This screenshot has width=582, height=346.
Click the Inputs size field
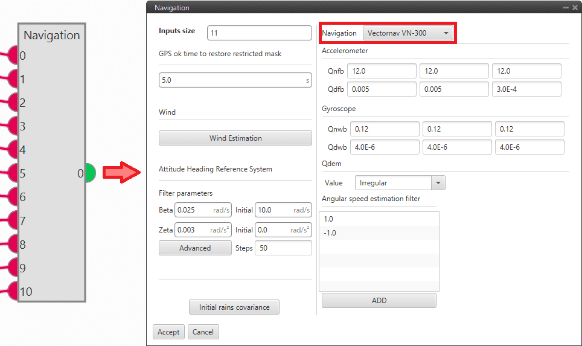pos(259,33)
